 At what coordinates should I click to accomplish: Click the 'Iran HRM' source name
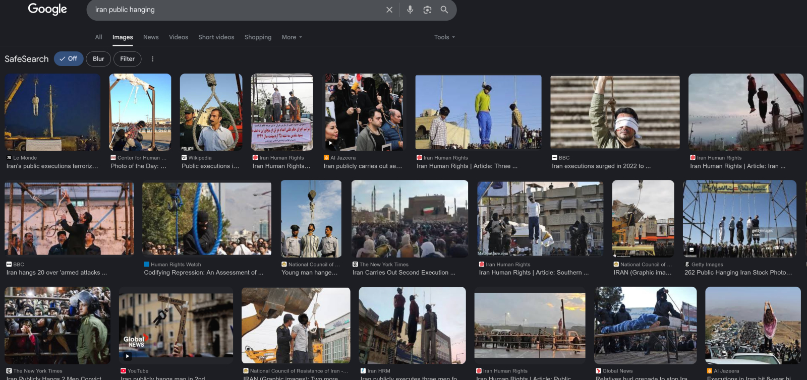pyautogui.click(x=379, y=371)
